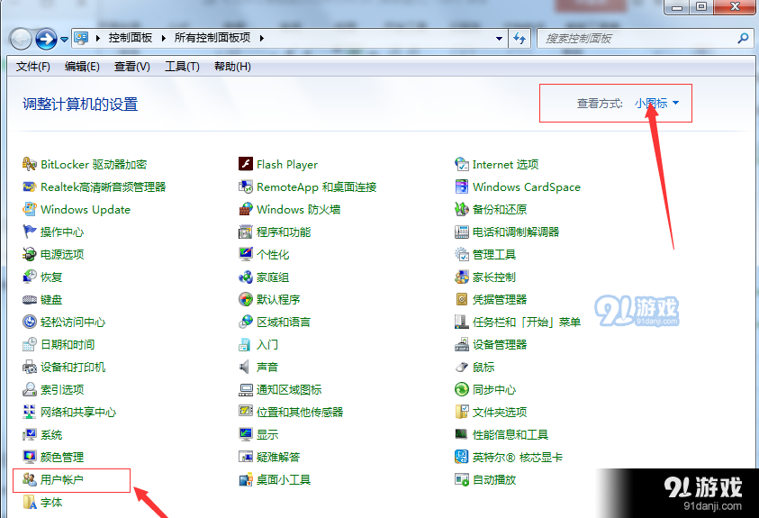Open the 凭据管理器 link
The height and width of the screenshot is (518, 759).
(500, 300)
